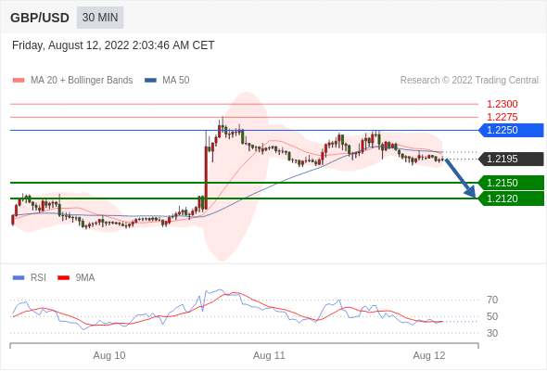
Task: Click the RSI 70 level label
Action: [x=492, y=300]
